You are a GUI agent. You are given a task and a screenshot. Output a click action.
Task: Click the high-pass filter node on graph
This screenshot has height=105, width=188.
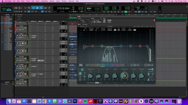click(85, 46)
